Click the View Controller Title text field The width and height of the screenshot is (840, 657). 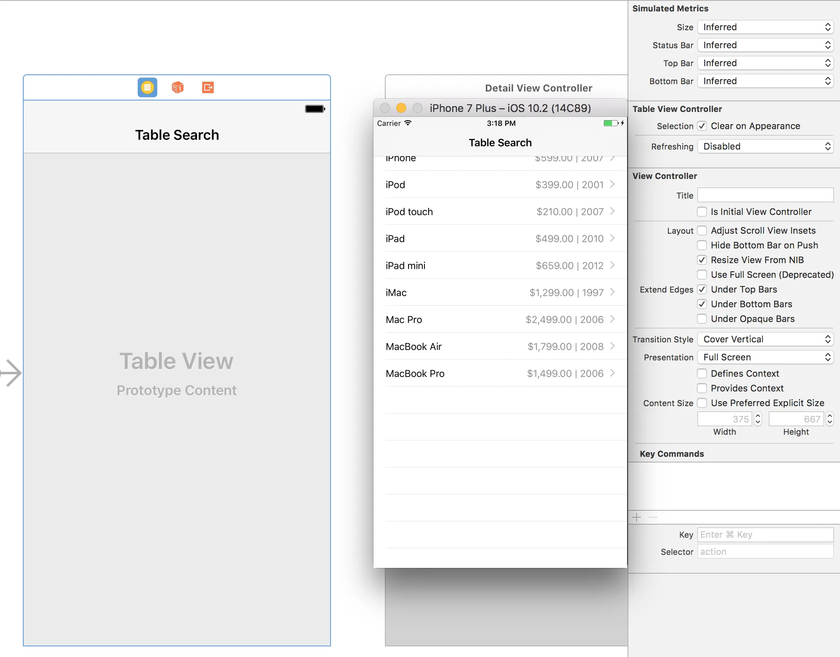click(x=765, y=195)
